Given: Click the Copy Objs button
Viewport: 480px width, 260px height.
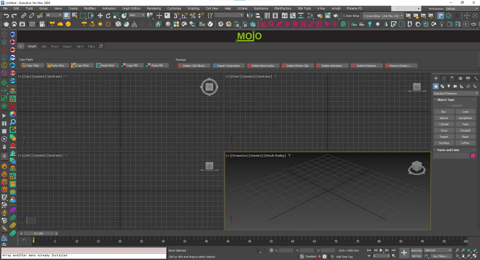Looking at the screenshot, I should click(32, 65).
